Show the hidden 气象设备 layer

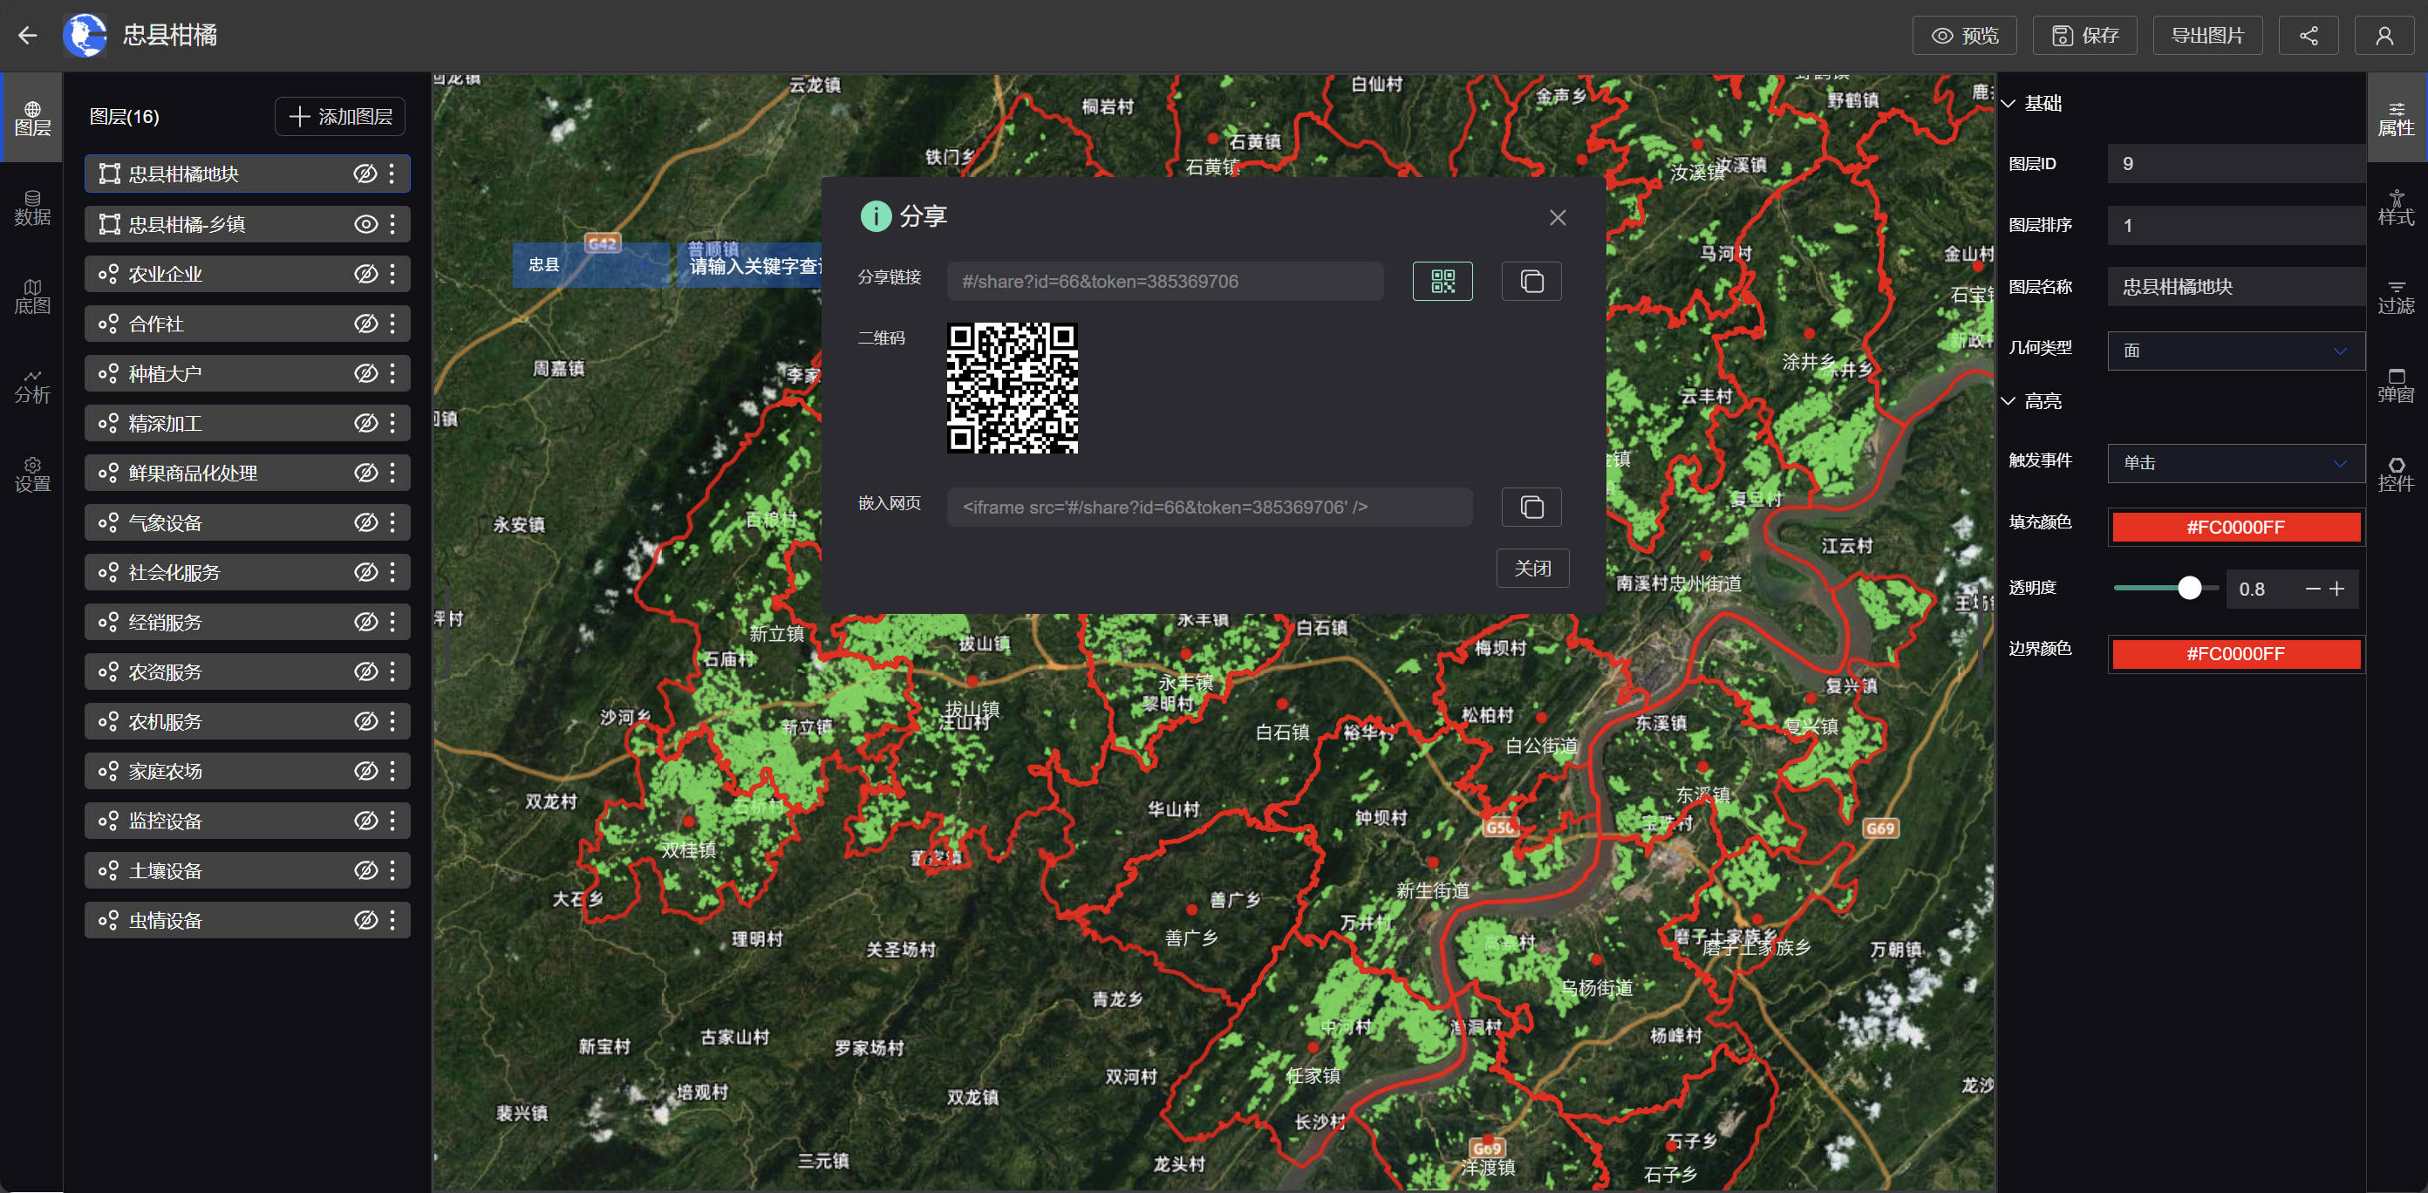tap(365, 523)
